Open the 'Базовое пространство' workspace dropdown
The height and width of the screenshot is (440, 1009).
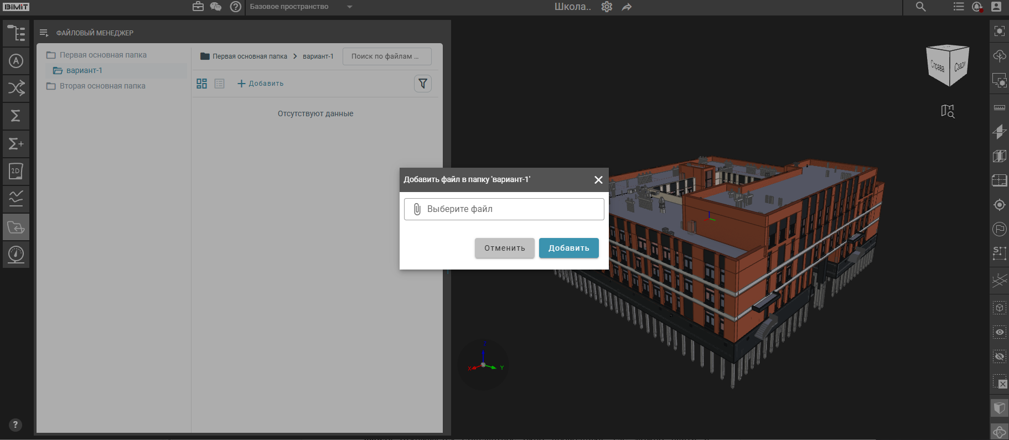tap(301, 7)
